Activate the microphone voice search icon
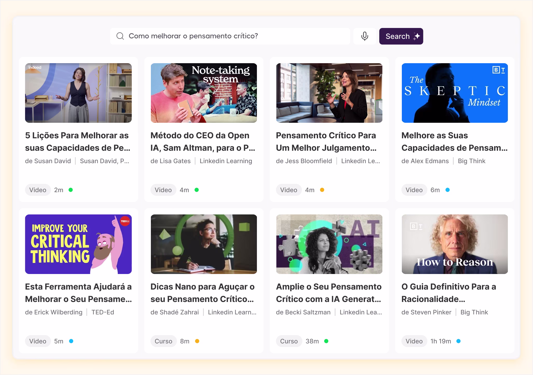The image size is (533, 375). [364, 36]
